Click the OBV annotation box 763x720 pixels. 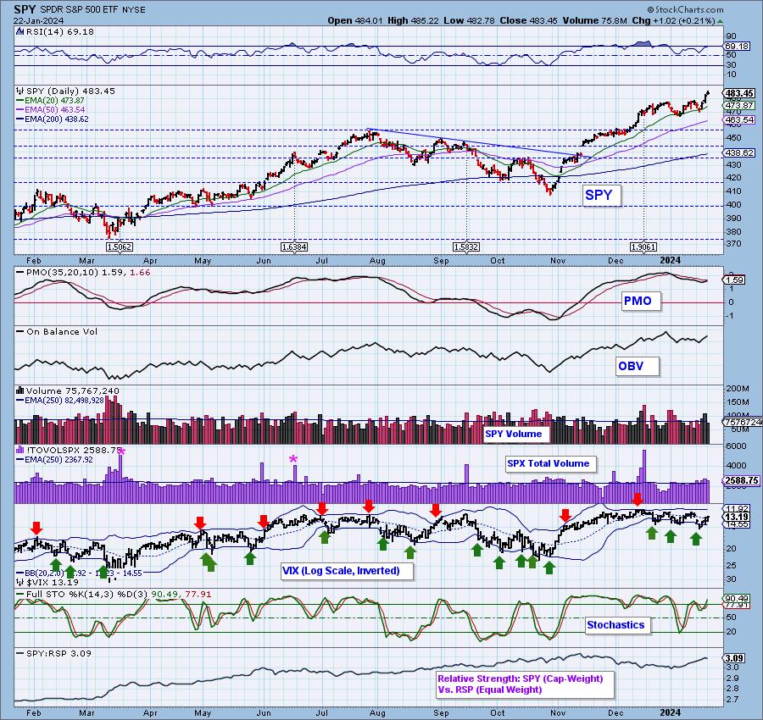point(637,366)
